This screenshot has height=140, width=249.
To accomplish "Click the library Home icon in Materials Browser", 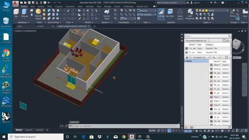I will coord(187,58).
